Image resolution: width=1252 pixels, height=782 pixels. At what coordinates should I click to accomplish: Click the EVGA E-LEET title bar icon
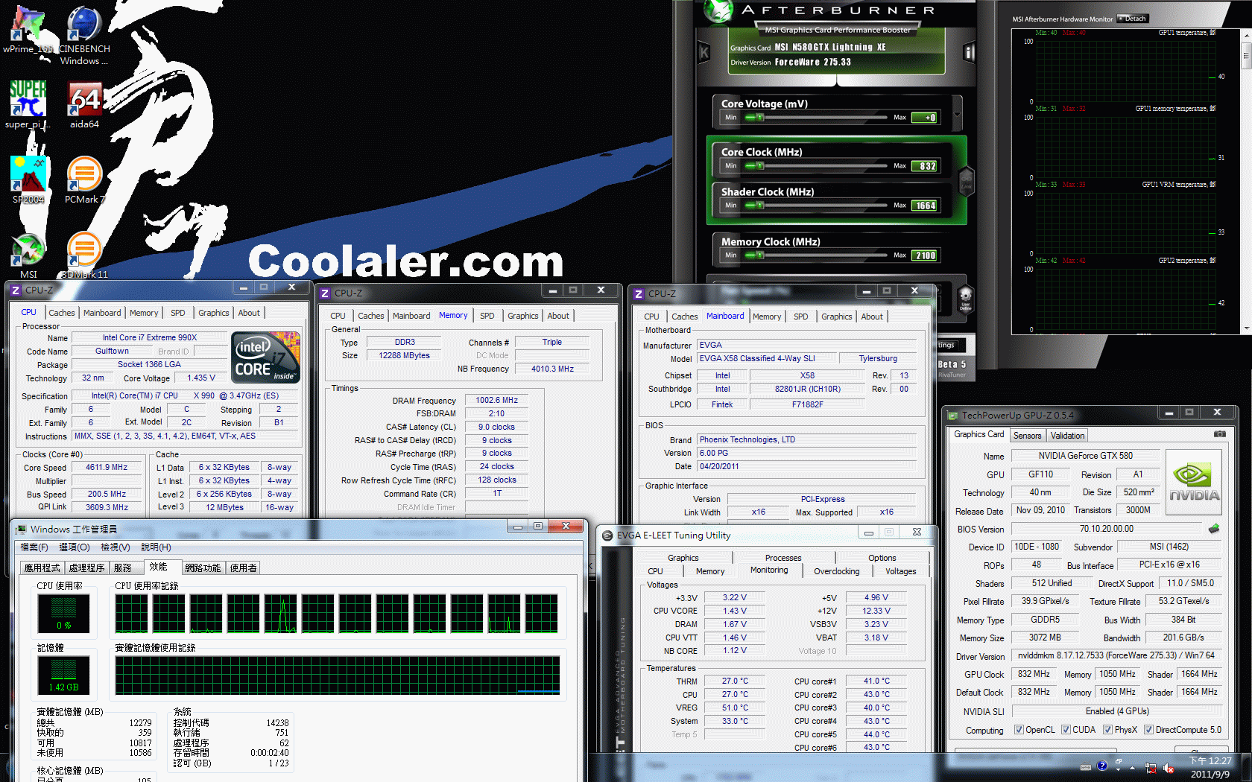pos(608,535)
